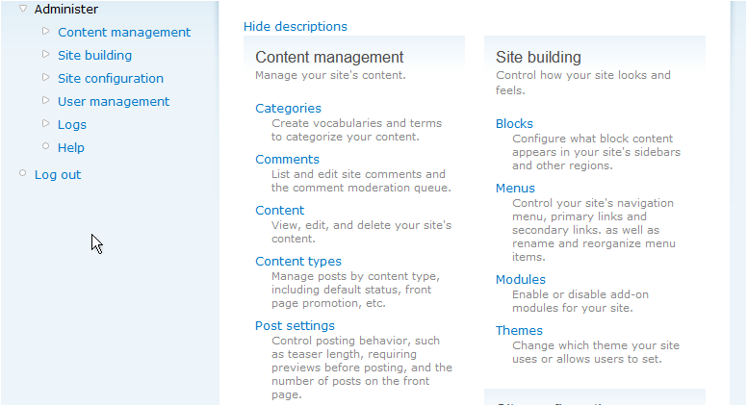Expand the Site configuration sidebar arrow

point(45,77)
